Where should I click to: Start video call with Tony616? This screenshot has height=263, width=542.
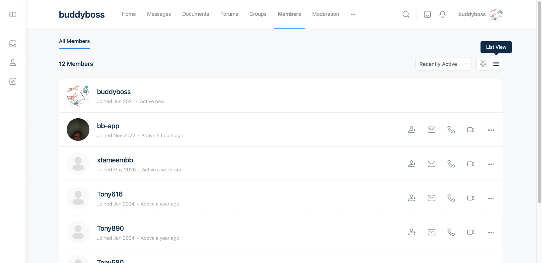point(471,198)
